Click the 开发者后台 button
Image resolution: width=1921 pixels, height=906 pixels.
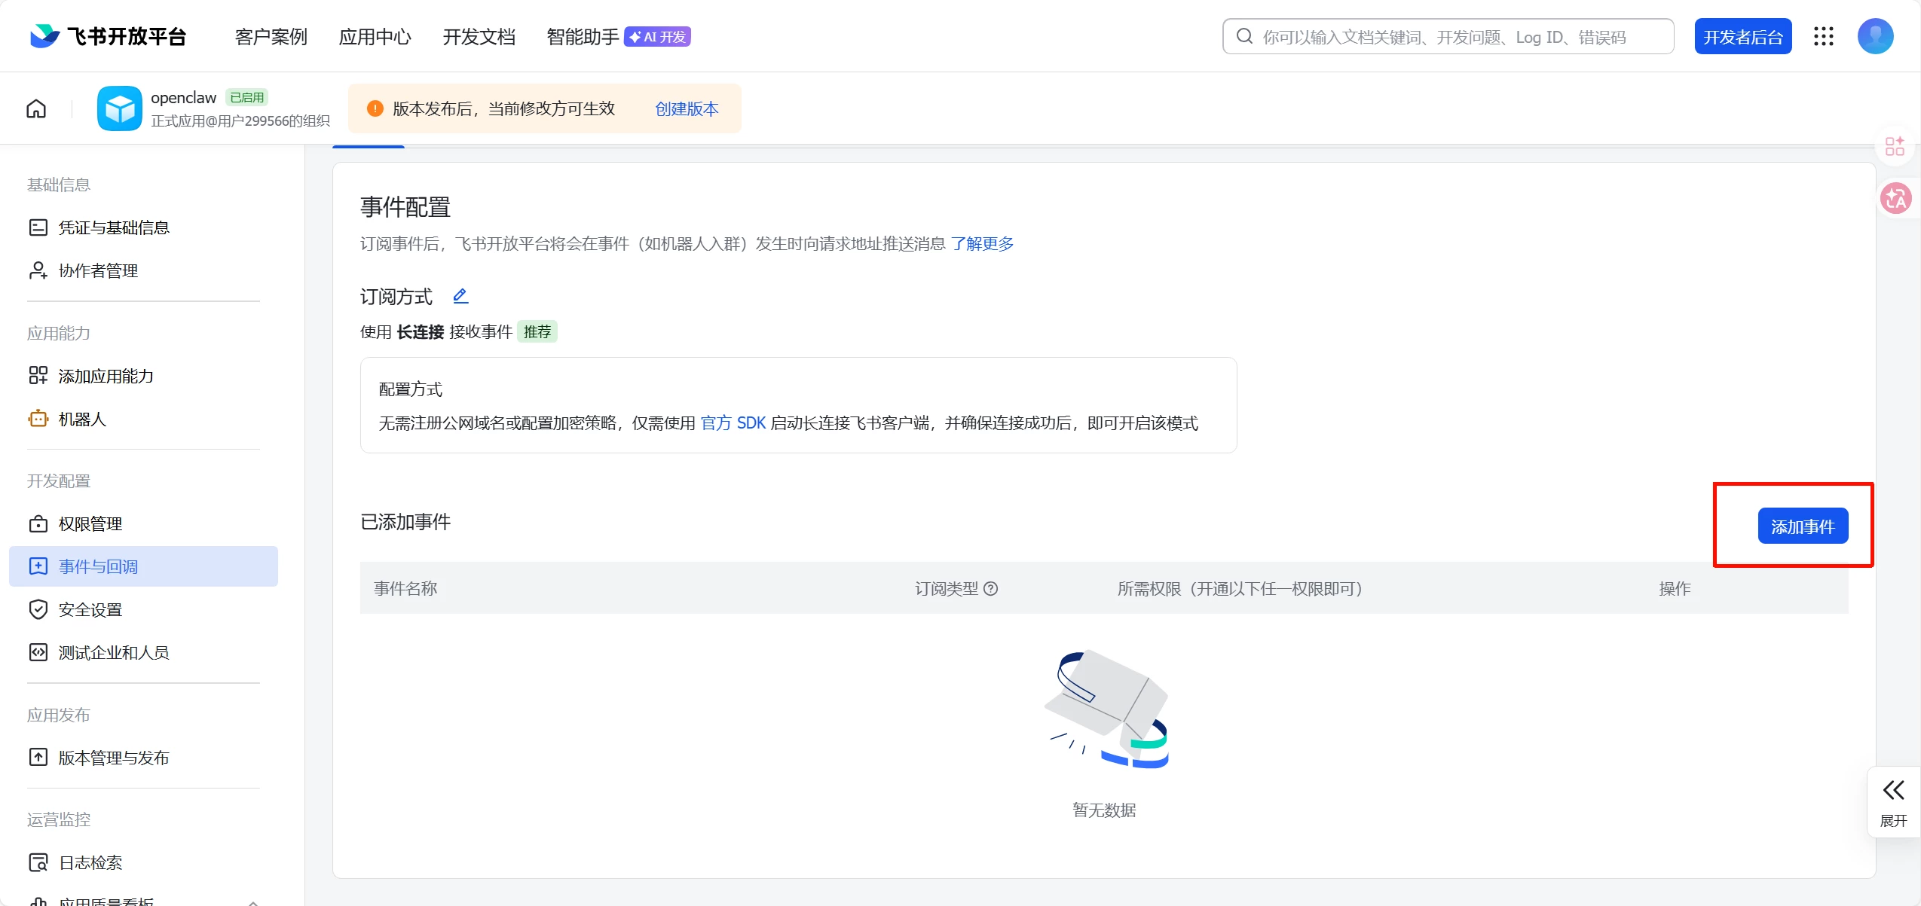pyautogui.click(x=1742, y=36)
